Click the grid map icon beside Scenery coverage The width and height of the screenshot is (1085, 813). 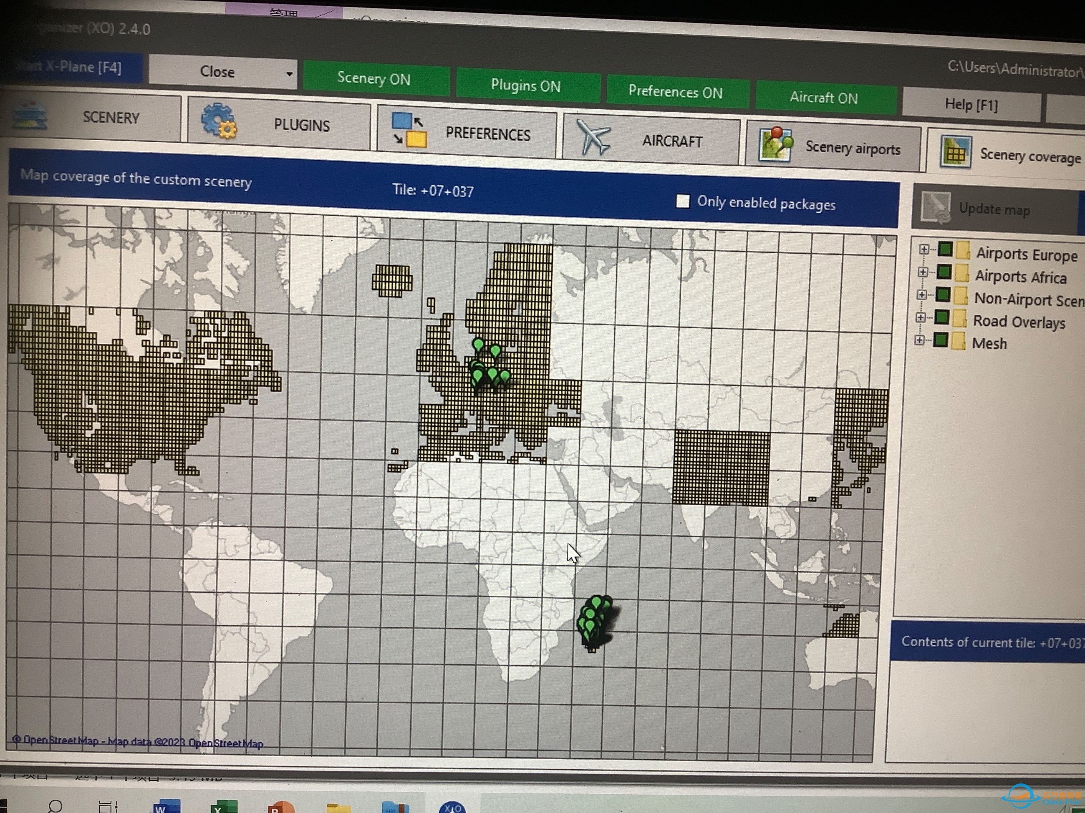(956, 151)
